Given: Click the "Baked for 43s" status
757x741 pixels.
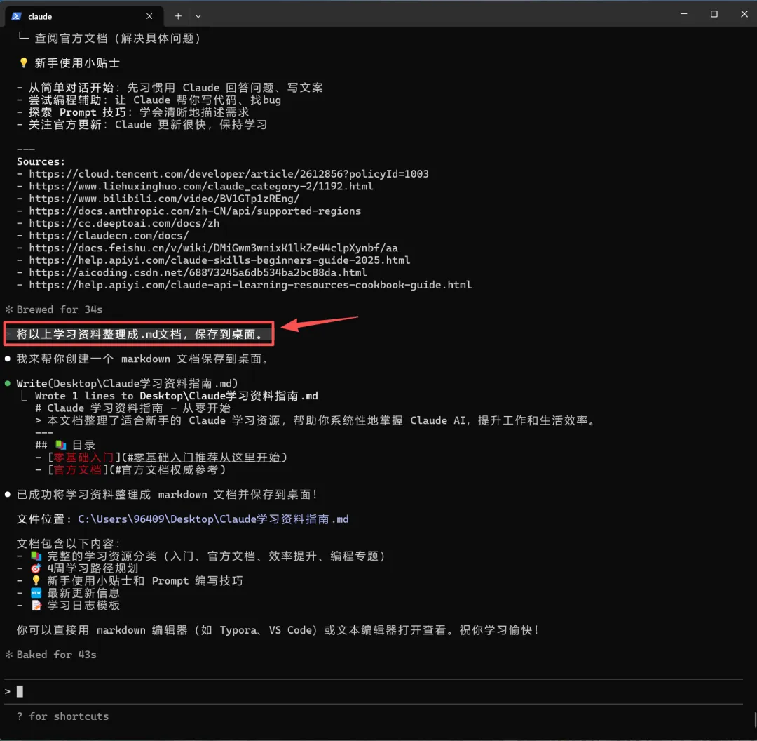Looking at the screenshot, I should click(x=50, y=655).
